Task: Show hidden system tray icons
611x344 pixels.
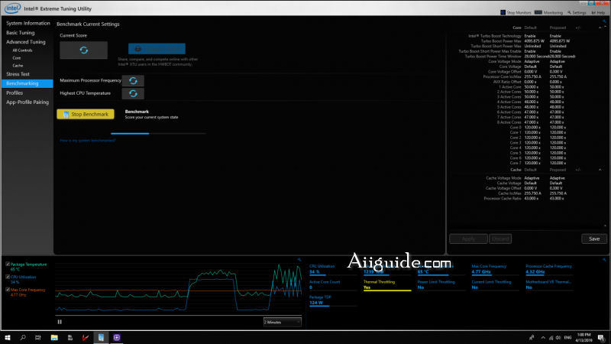Action: 543,338
